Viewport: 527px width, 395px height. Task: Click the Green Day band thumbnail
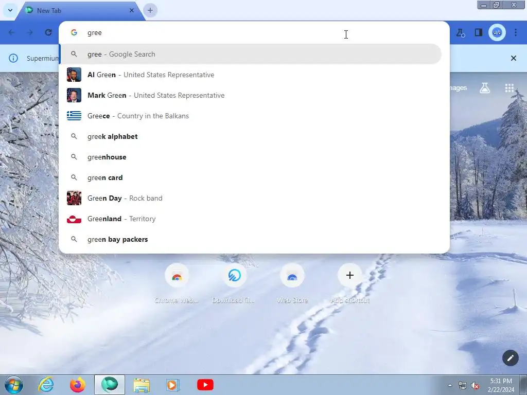click(x=74, y=198)
